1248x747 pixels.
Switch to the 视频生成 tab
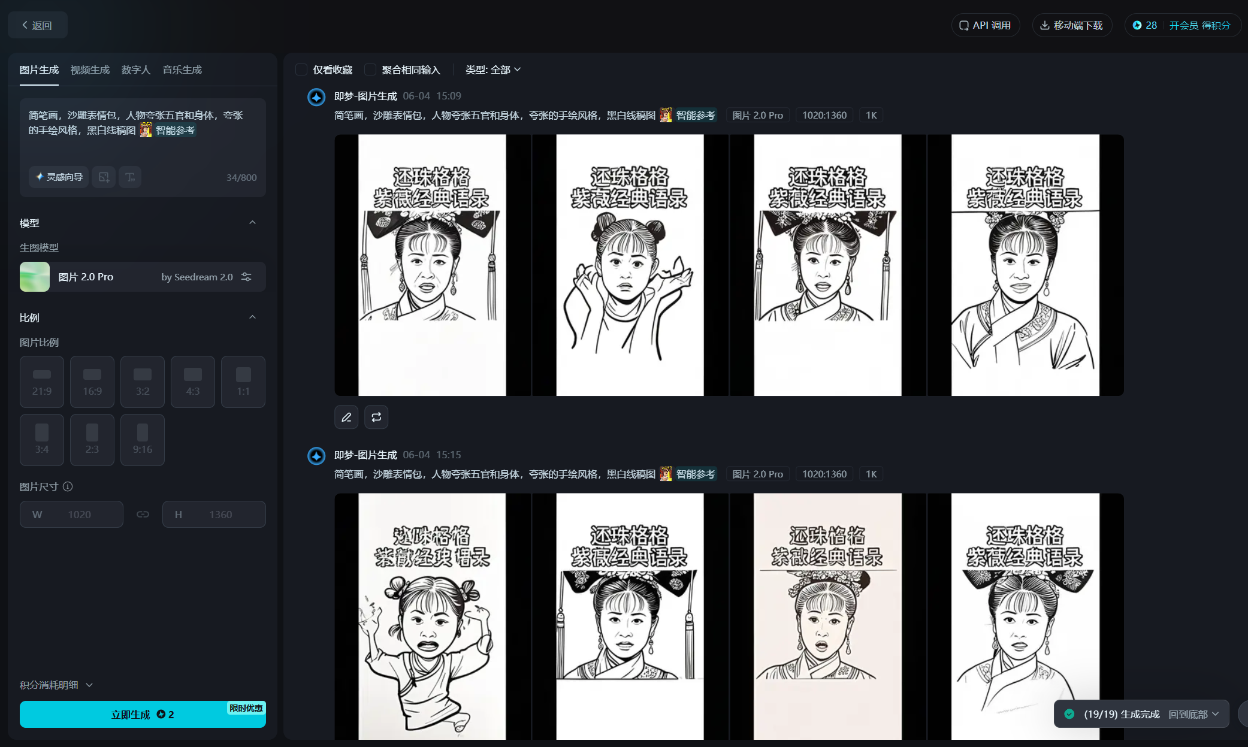tap(90, 70)
